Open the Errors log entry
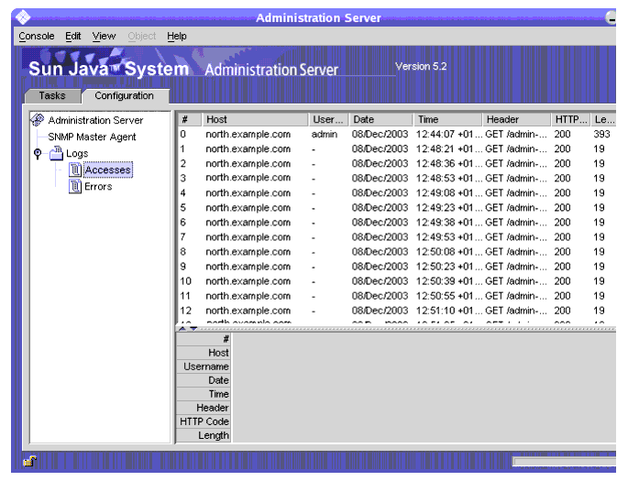617x481 pixels. click(x=98, y=186)
